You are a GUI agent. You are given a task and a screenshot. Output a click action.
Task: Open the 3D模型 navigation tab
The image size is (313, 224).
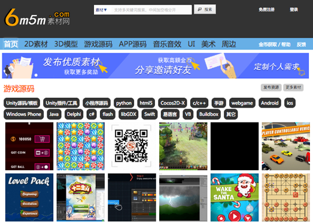point(66,44)
